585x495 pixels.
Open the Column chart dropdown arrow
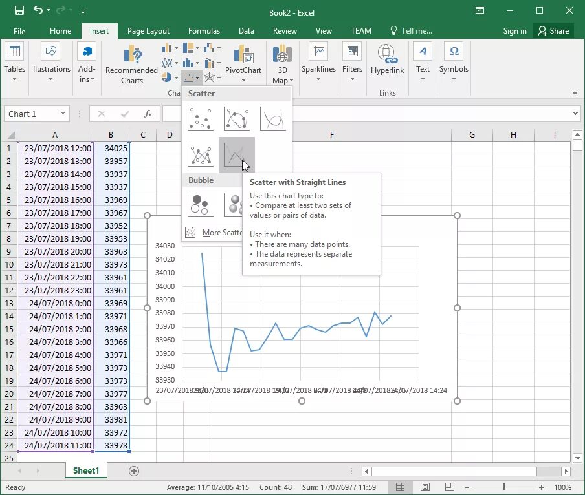(x=176, y=48)
